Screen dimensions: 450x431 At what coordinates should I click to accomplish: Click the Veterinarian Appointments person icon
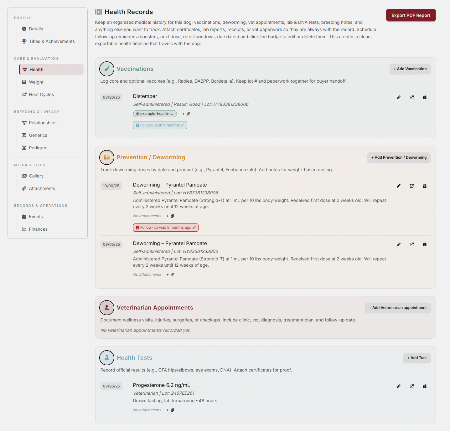pyautogui.click(x=106, y=308)
